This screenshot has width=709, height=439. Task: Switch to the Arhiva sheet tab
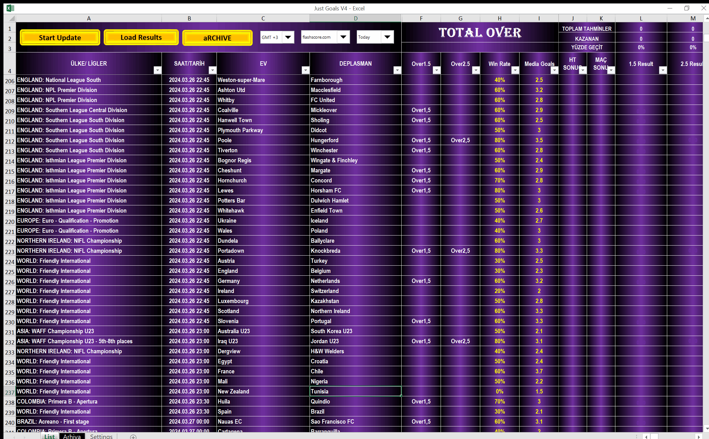pos(72,436)
